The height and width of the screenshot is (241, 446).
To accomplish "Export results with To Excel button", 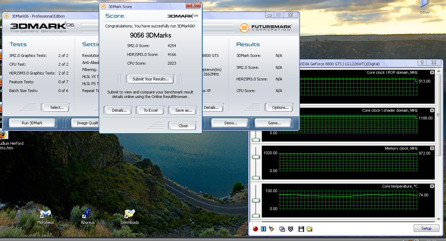I will tap(151, 110).
